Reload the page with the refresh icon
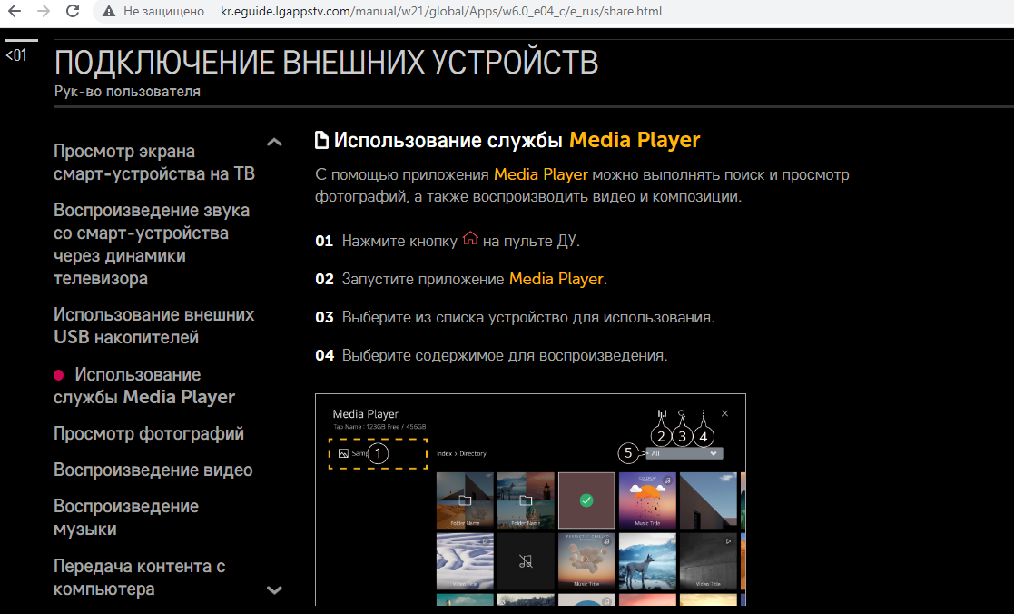Screen dimensions: 1014x614 [74, 12]
